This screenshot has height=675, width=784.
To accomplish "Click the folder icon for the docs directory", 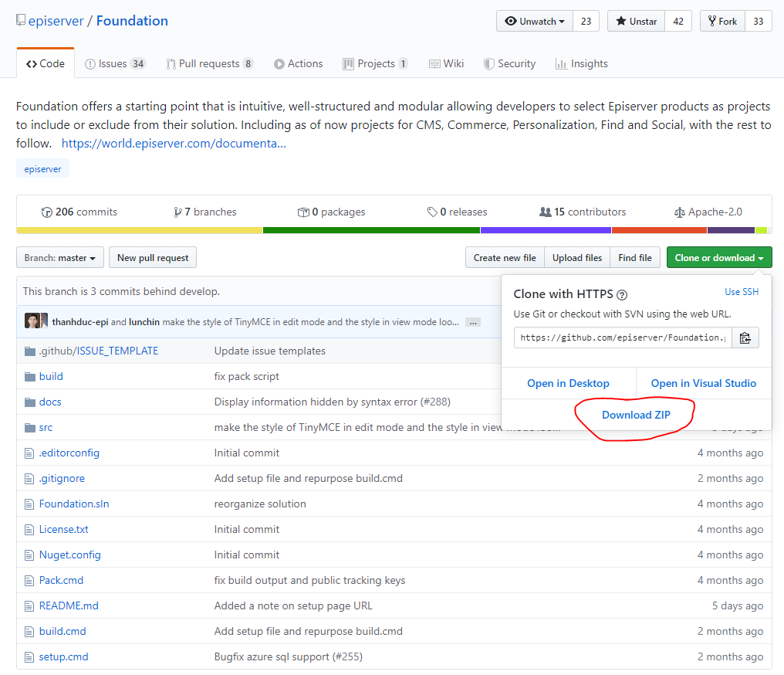I will [30, 402].
